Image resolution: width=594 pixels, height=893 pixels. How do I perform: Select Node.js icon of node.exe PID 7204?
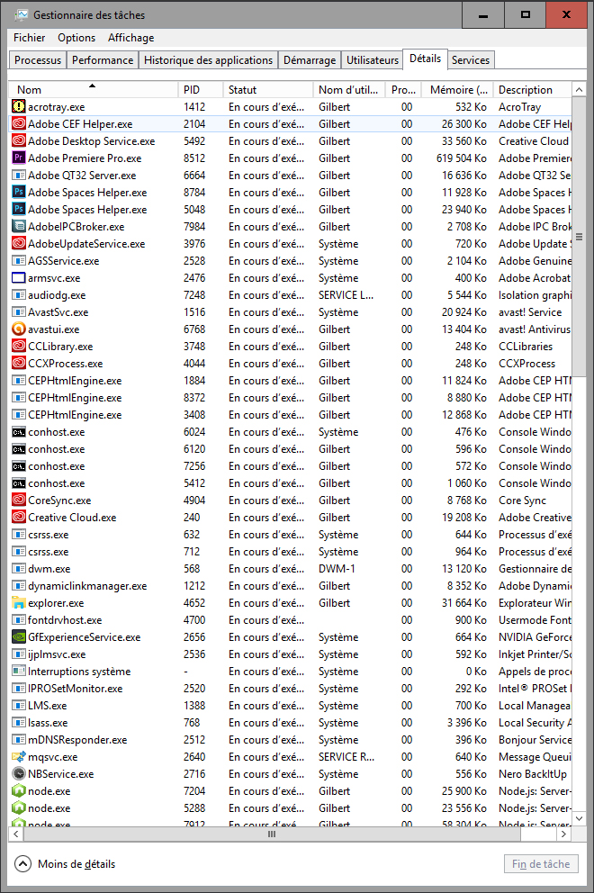pyautogui.click(x=19, y=791)
